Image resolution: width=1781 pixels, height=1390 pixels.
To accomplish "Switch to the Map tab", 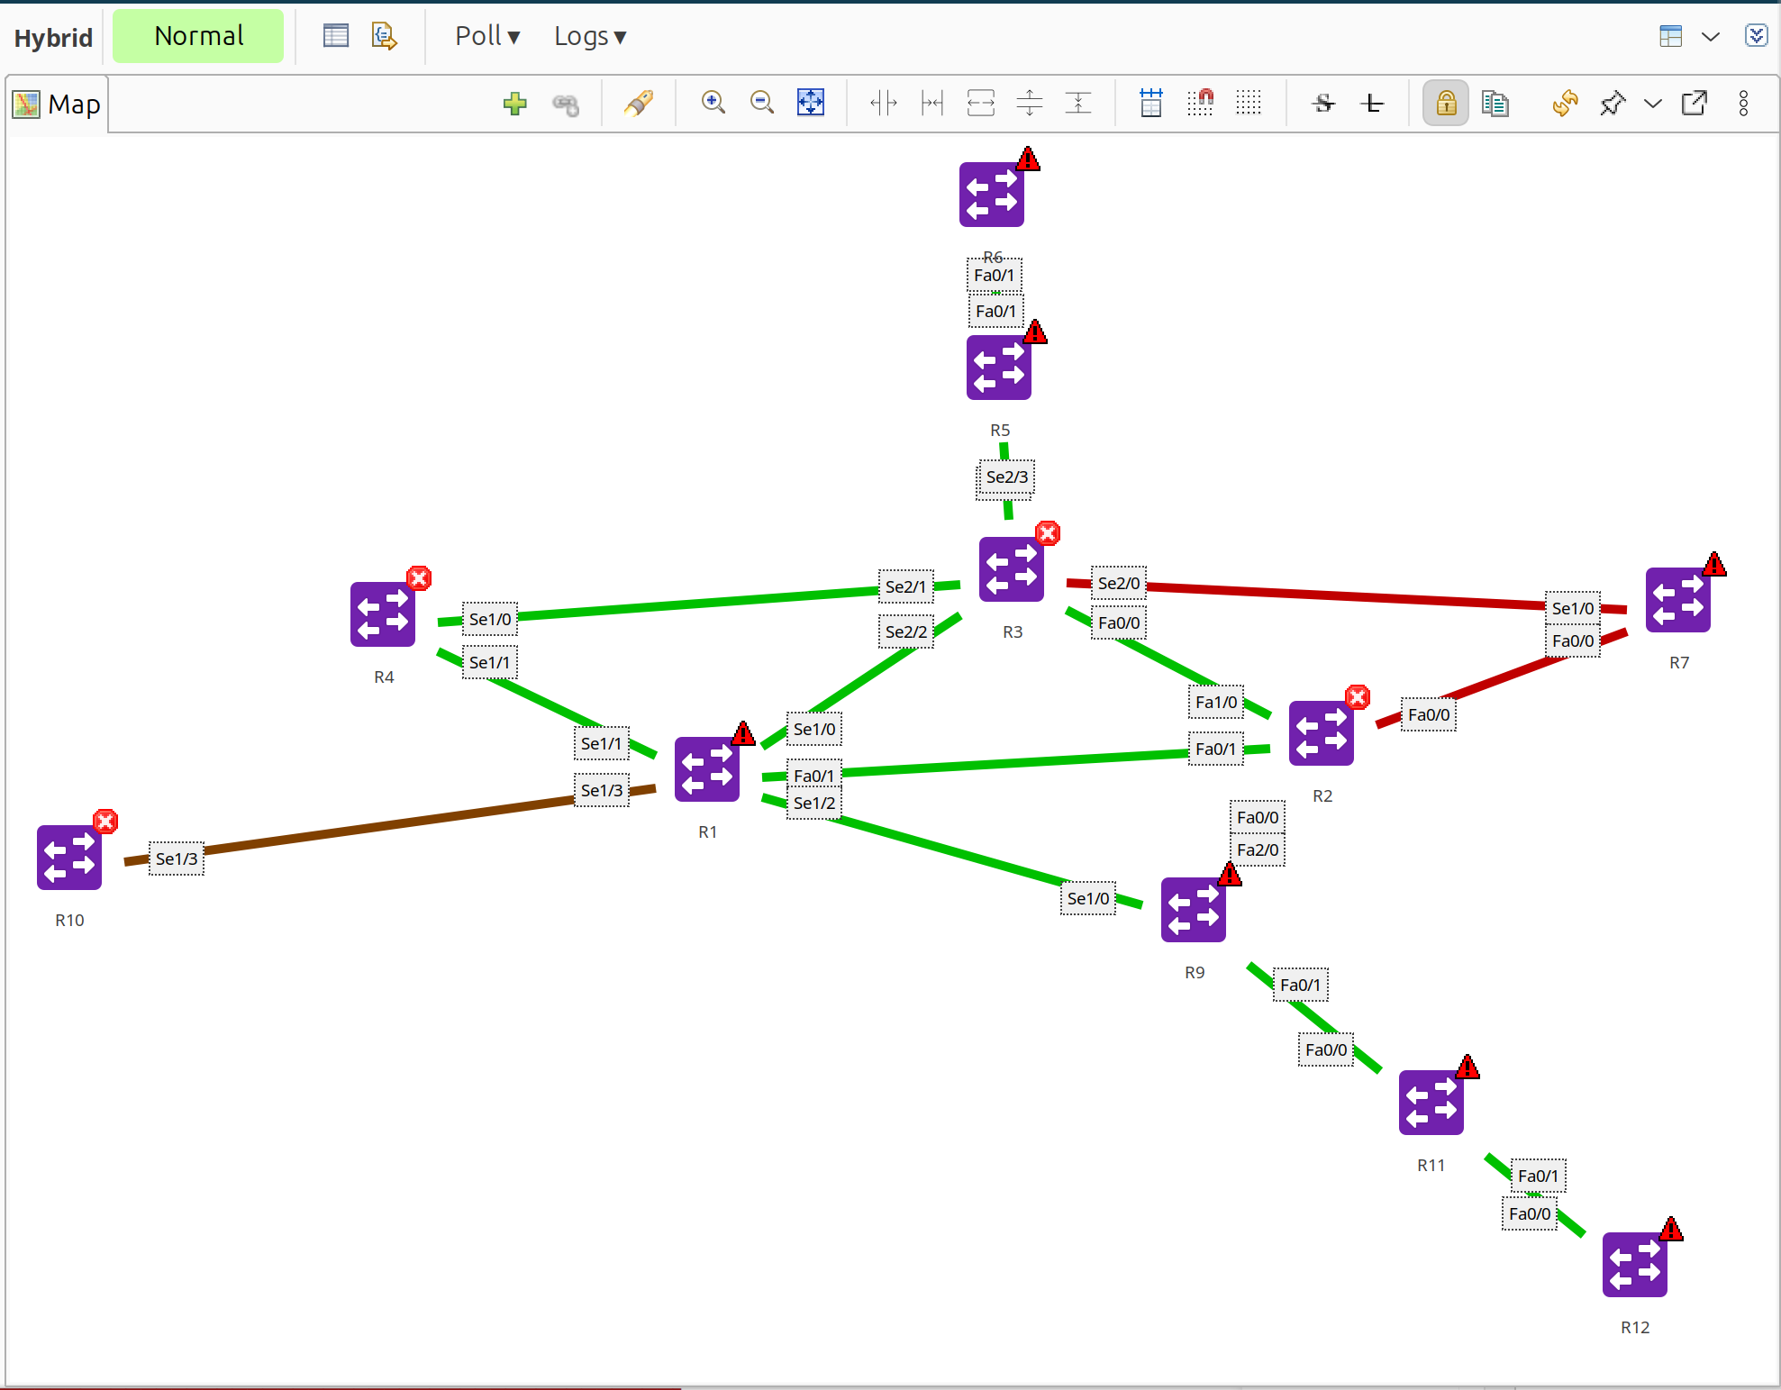I will pyautogui.click(x=56, y=104).
